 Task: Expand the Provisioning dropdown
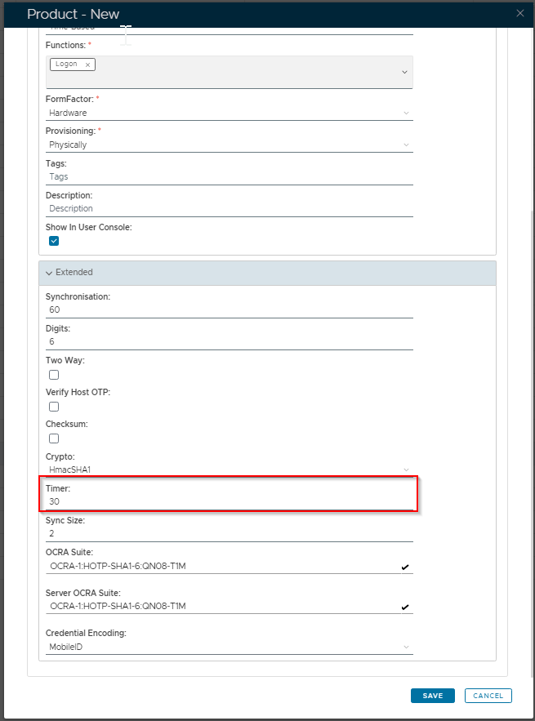[229, 145]
